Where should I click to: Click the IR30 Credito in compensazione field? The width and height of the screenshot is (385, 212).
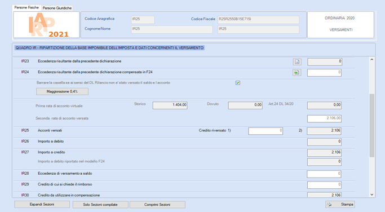tap(324, 195)
